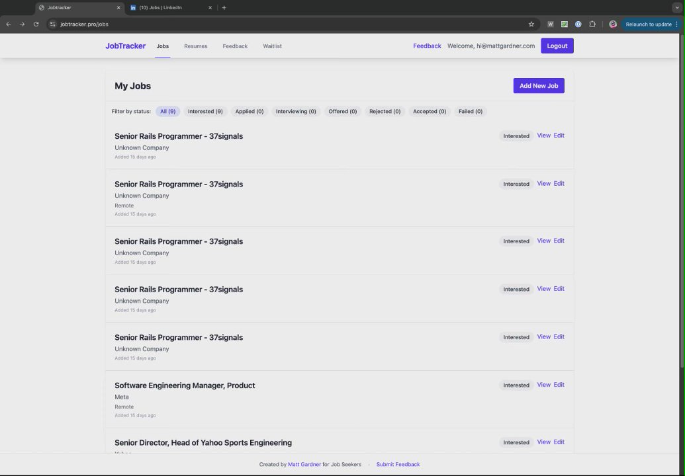685x476 pixels.
Task: Reload the page
Action: click(36, 24)
